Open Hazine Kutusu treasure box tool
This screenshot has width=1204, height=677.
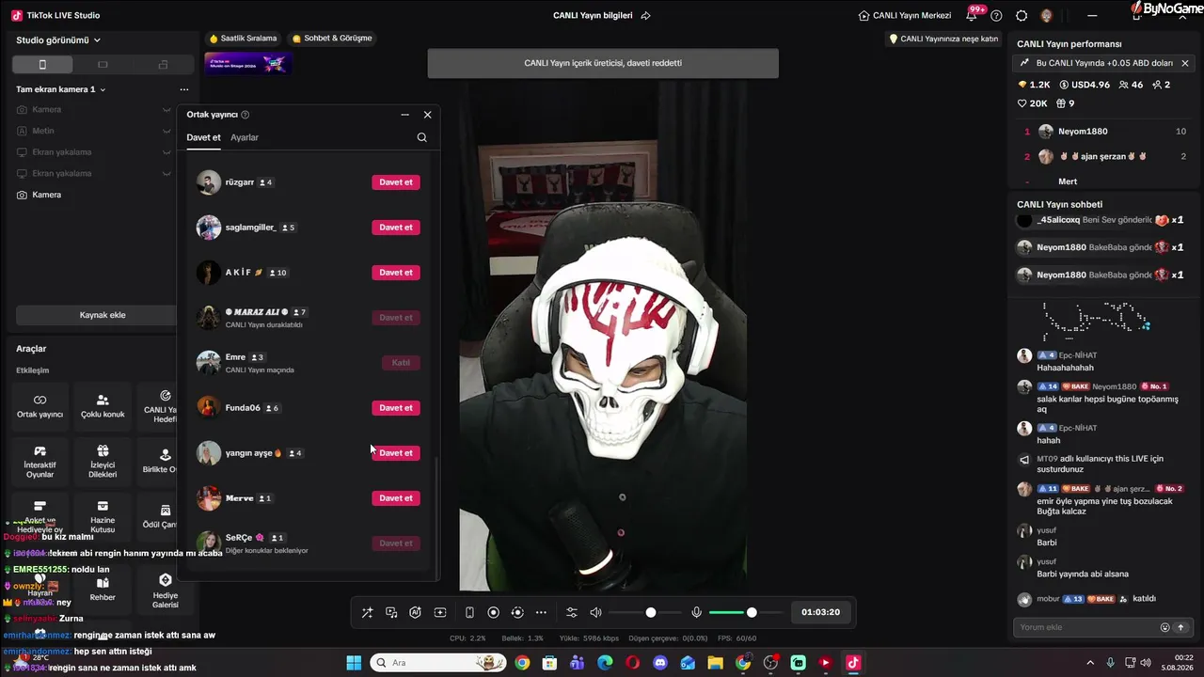tap(103, 516)
